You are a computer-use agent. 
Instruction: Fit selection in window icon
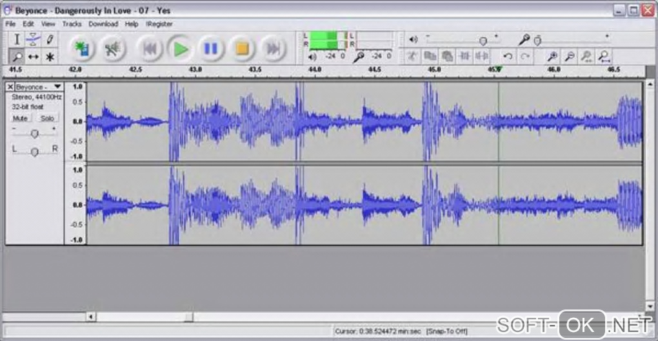point(586,56)
